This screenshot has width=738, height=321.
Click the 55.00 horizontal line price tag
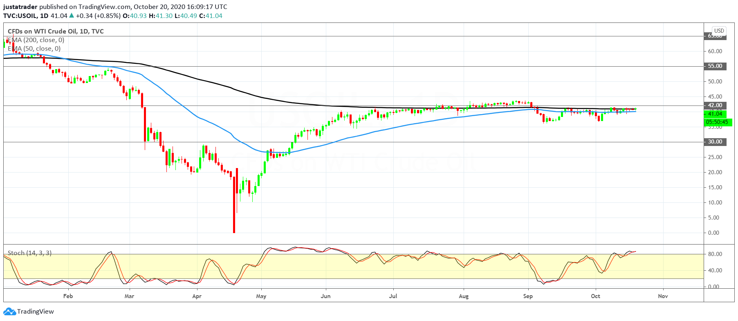[715, 66]
